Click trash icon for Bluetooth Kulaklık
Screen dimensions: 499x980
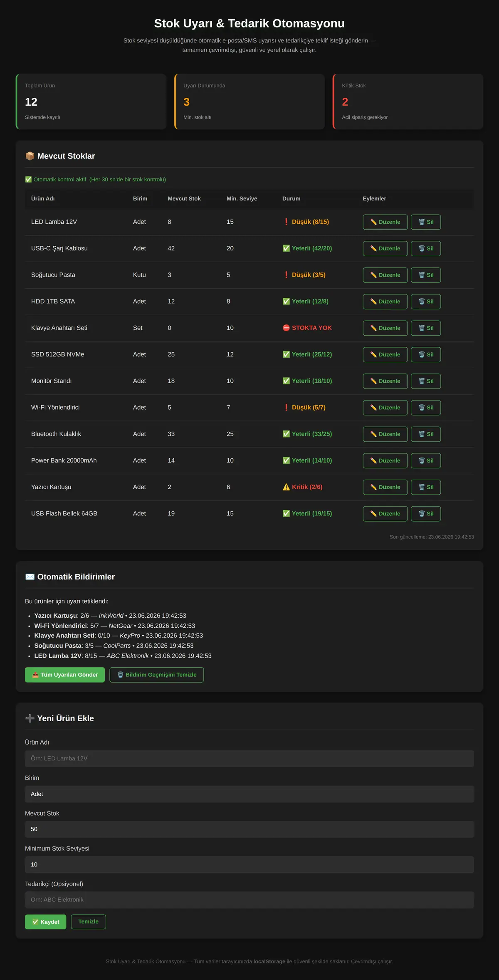426,434
